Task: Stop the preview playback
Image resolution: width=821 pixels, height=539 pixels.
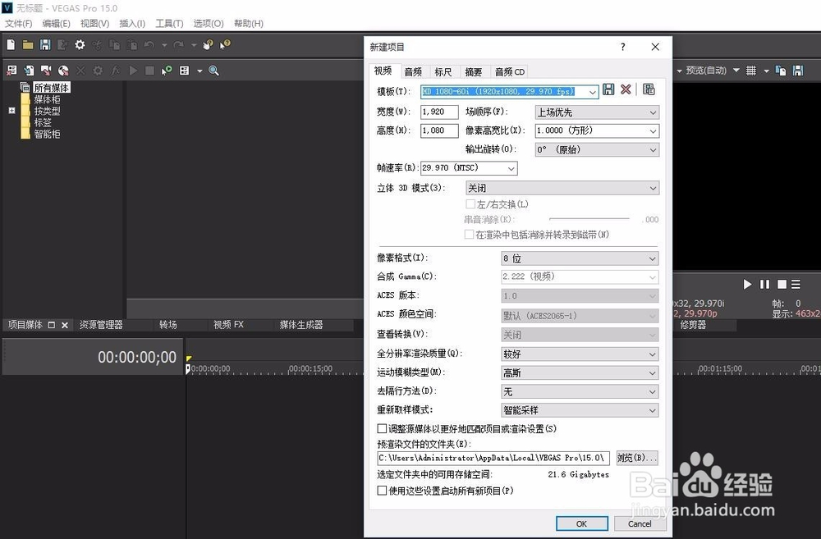Action: coord(782,284)
